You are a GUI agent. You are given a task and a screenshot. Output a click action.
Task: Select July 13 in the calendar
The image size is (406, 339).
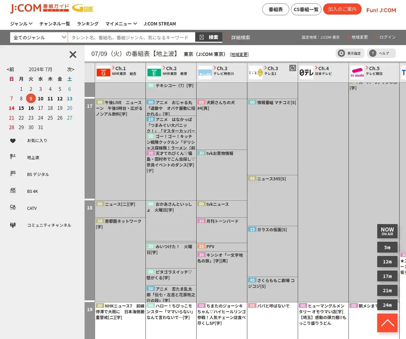69,99
